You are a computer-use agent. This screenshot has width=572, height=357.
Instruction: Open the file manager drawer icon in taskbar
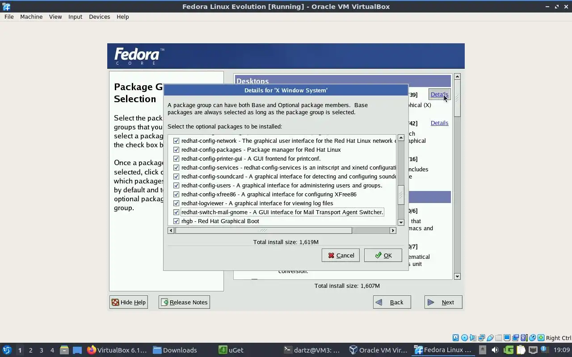(x=64, y=350)
